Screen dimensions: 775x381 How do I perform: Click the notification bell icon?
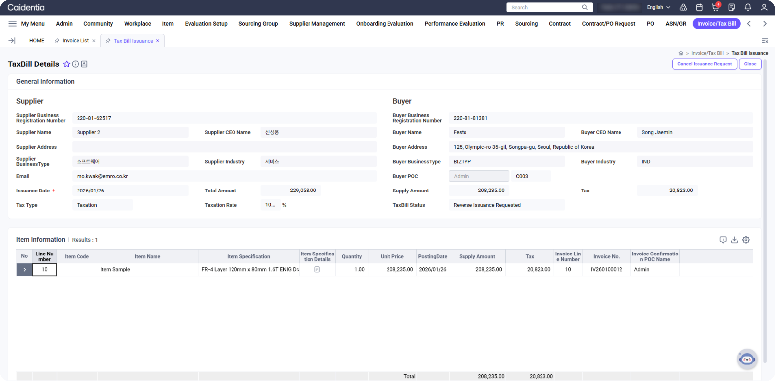point(748,8)
